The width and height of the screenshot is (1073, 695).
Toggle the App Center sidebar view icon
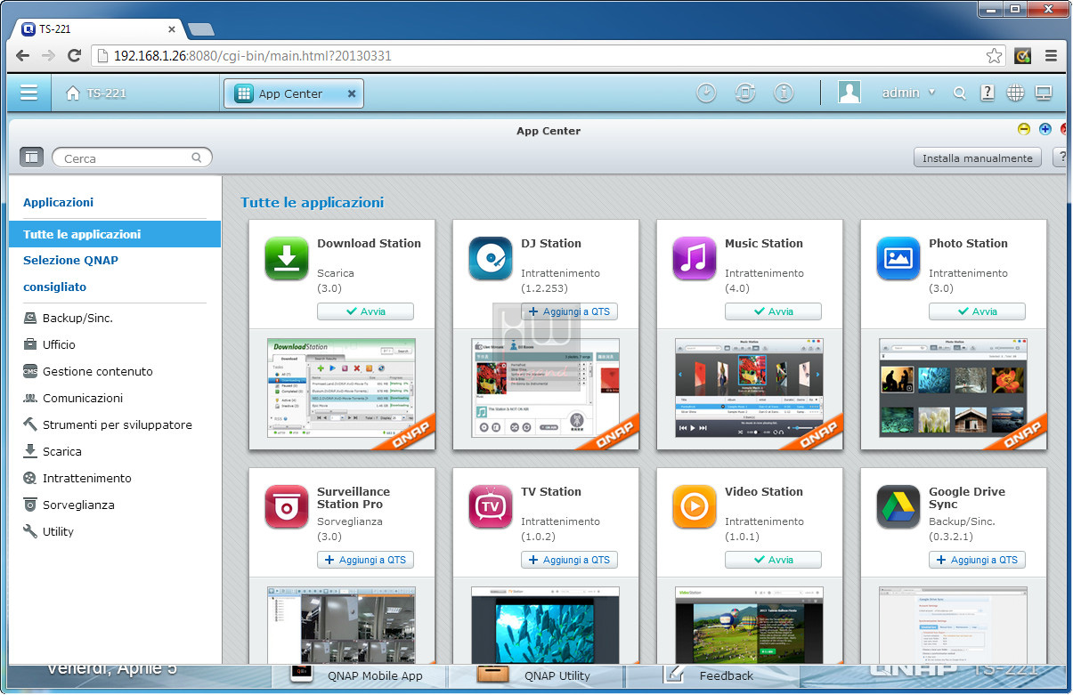click(x=31, y=158)
